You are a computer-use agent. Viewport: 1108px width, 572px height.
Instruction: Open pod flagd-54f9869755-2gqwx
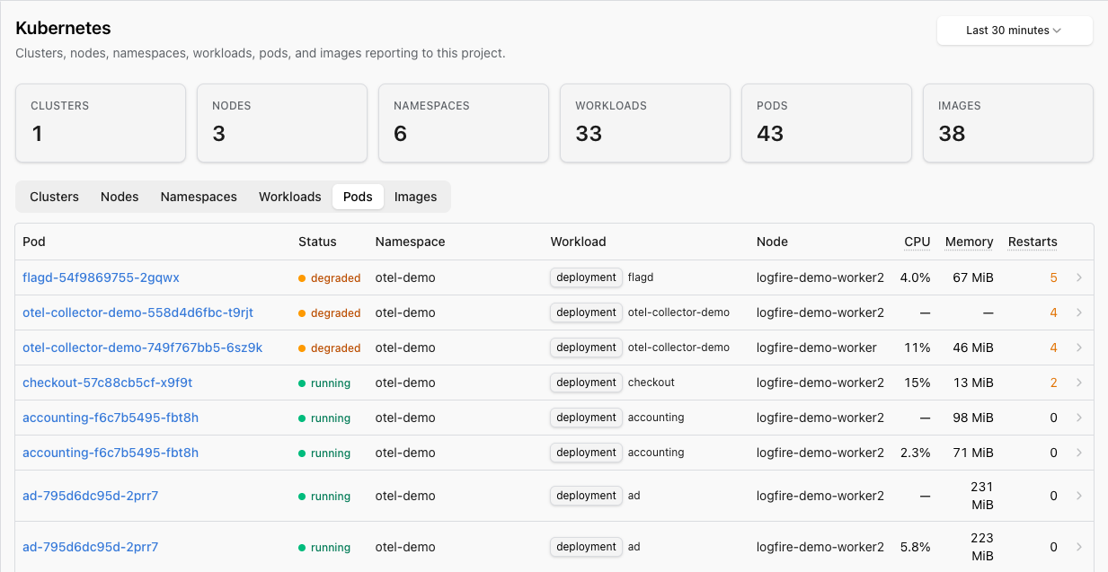click(101, 277)
